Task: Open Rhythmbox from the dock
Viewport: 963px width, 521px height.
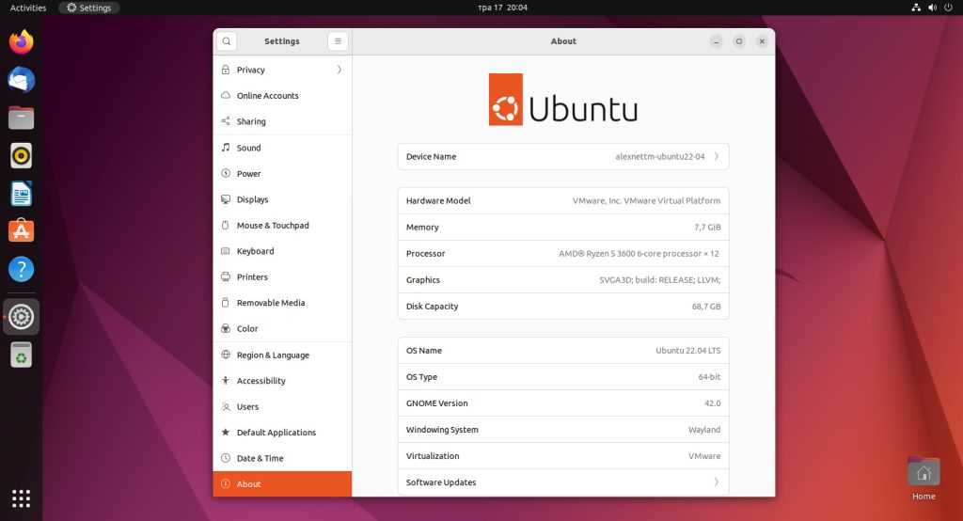Action: pos(21,156)
